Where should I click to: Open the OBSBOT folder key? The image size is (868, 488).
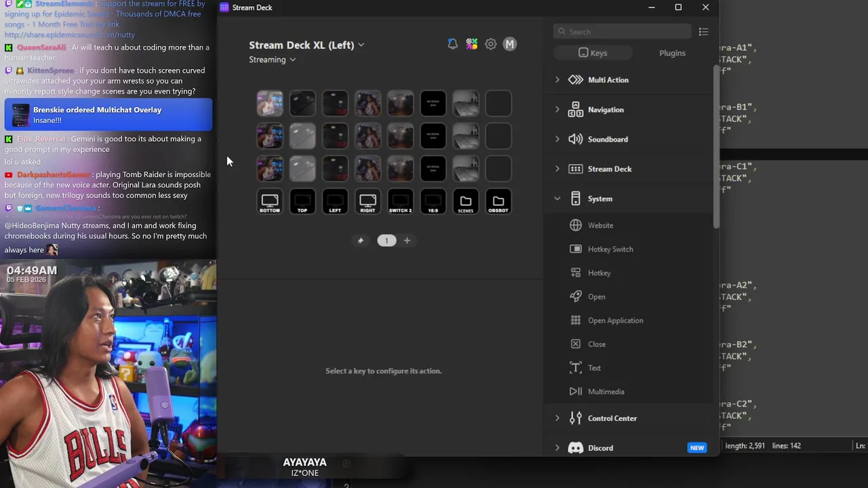tap(498, 202)
